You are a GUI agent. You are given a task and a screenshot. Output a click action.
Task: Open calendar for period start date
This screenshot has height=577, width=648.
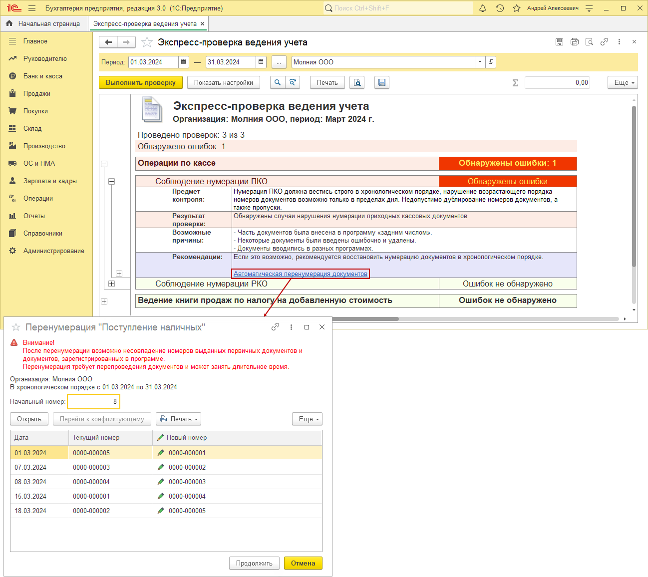184,62
